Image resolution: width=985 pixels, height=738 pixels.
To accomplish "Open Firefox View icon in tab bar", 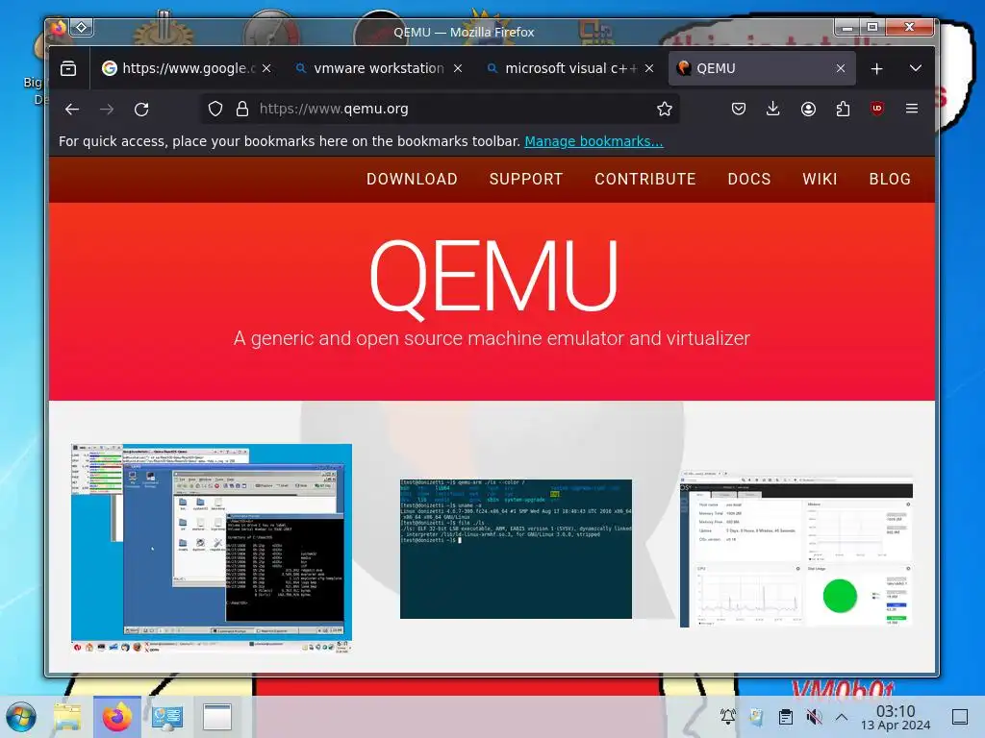I will tap(68, 68).
